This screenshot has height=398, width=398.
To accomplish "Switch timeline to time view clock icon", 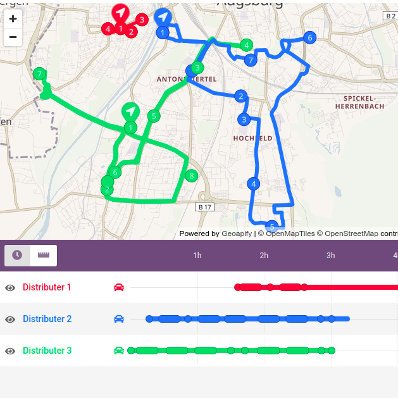I will pos(17,255).
